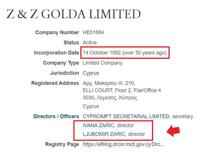Click the Registered Address label
216x155 pixels.
[55, 83]
